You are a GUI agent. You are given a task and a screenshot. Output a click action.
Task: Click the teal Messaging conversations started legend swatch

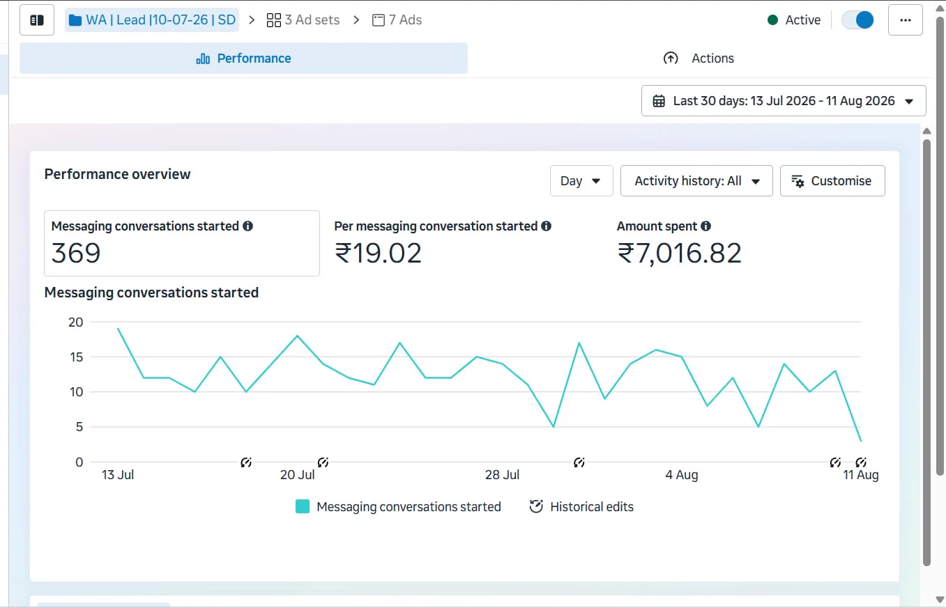[303, 506]
